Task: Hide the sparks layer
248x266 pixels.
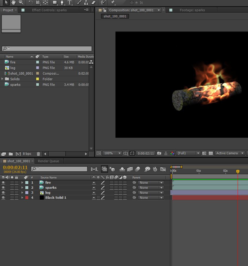Action: click(x=3, y=188)
